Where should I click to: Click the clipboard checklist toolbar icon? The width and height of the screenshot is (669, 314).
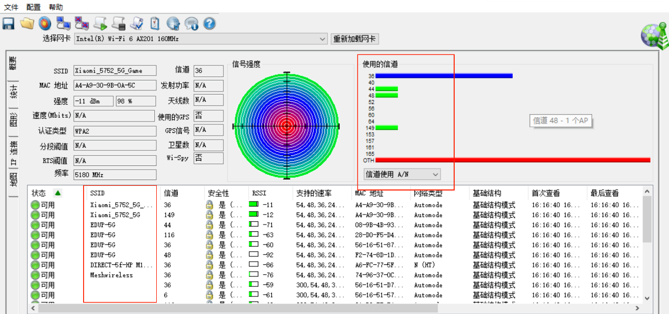point(155,24)
